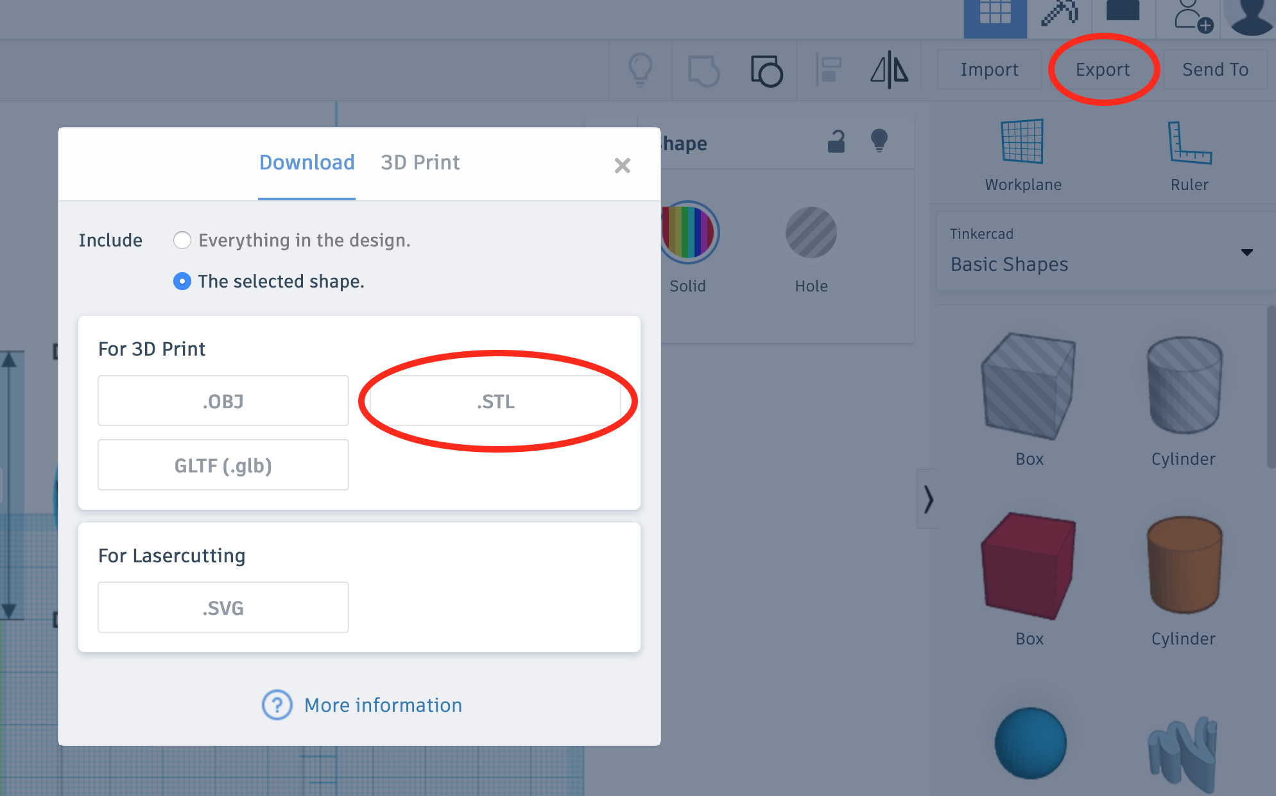Select the Ruler tool
This screenshot has width=1276, height=796.
[x=1189, y=143]
